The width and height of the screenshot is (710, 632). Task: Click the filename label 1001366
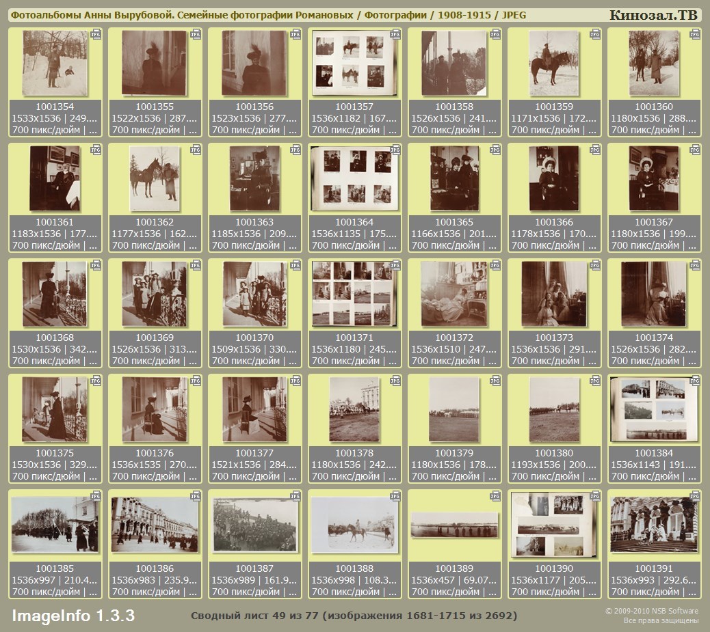554,222
